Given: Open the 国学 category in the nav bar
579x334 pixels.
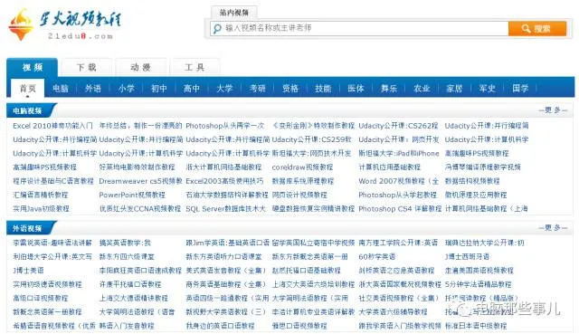Looking at the screenshot, I should coord(520,89).
